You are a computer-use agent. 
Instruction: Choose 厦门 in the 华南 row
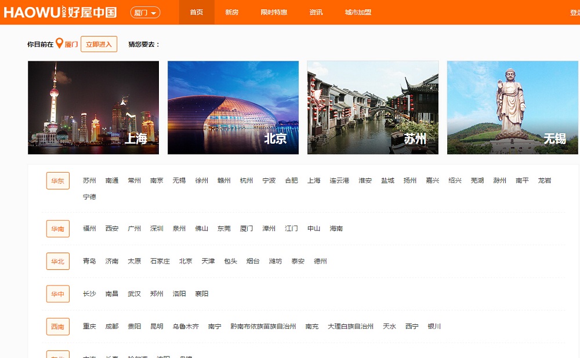click(246, 228)
